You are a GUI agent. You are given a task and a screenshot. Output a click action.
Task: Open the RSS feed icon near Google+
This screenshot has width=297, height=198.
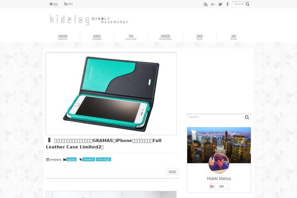(x=205, y=4)
